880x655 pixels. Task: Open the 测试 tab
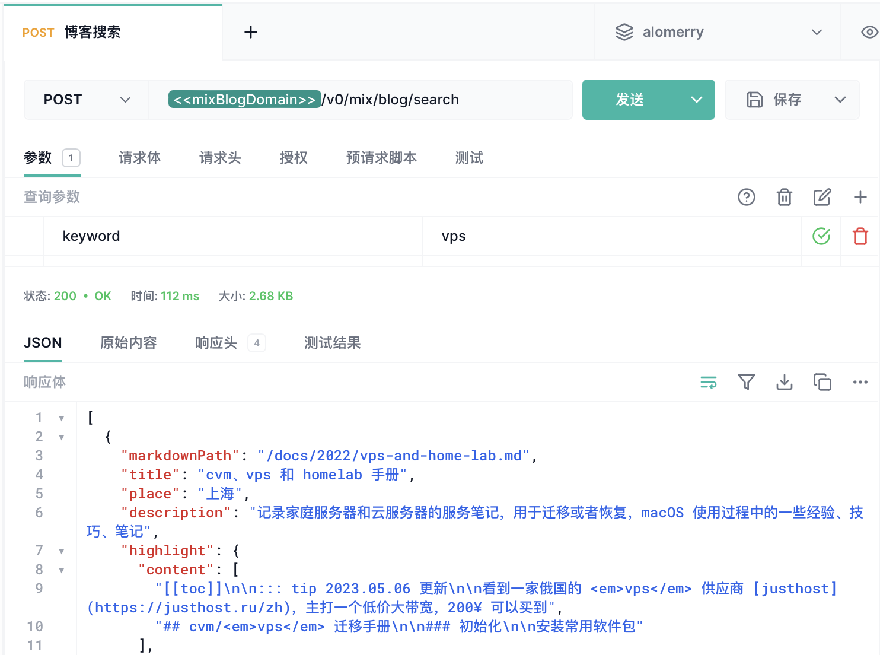pos(469,158)
